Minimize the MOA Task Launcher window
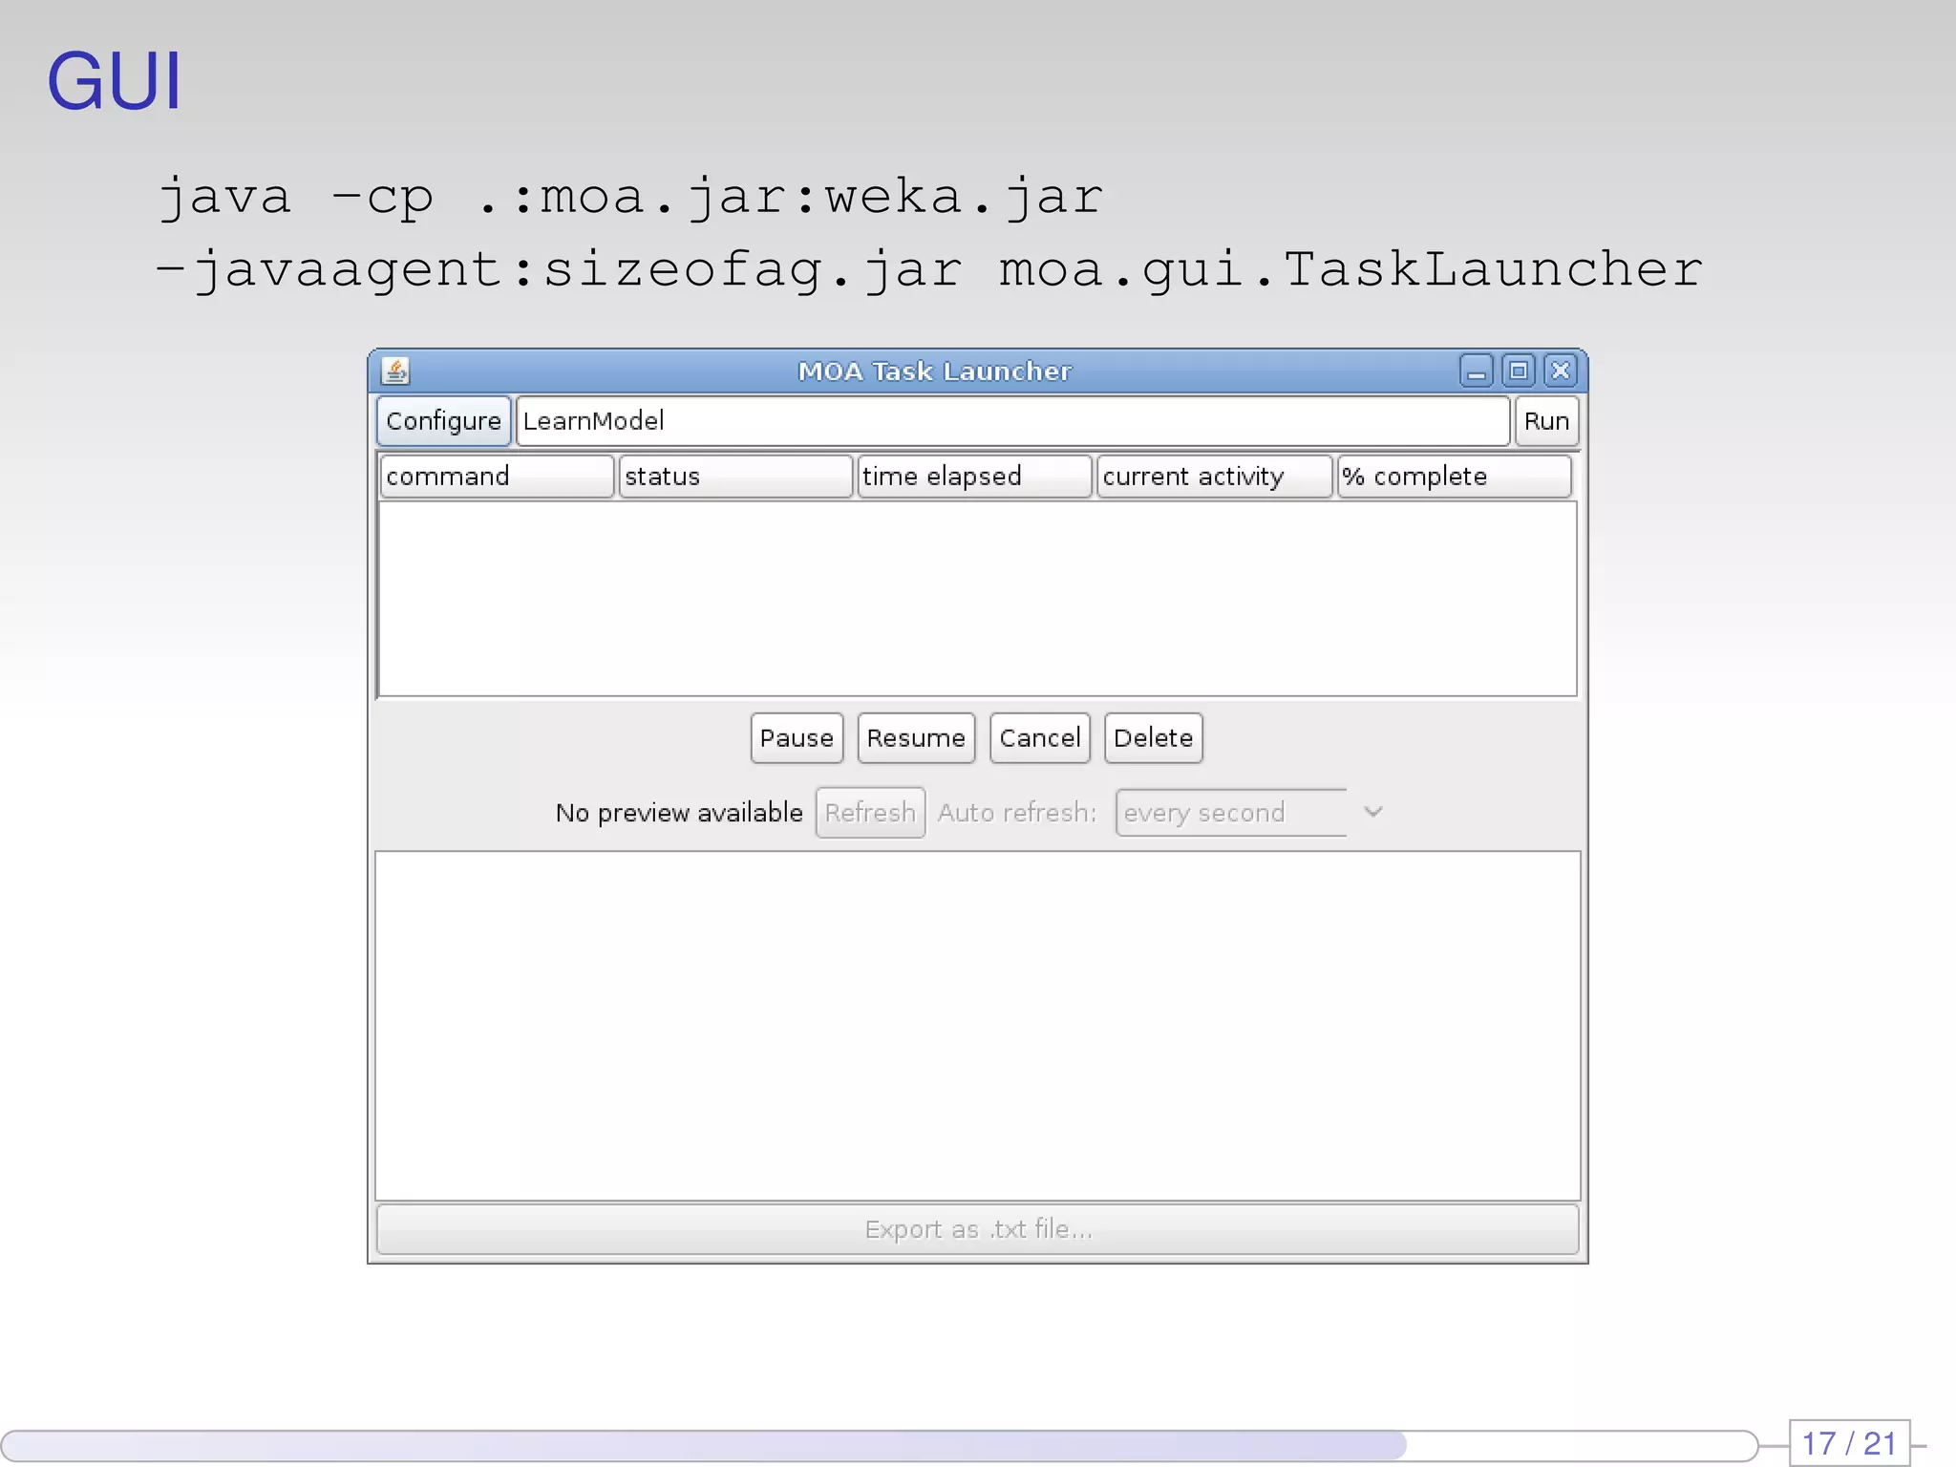This screenshot has height=1467, width=1956. [1476, 371]
